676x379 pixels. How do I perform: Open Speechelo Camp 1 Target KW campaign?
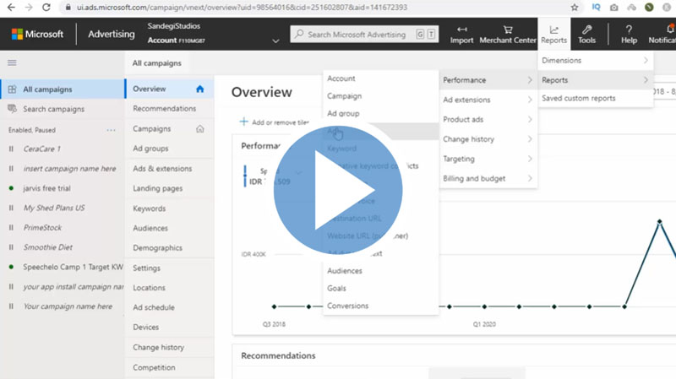(x=73, y=267)
